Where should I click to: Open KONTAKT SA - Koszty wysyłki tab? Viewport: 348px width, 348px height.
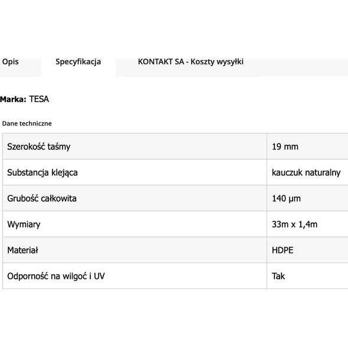pyautogui.click(x=191, y=62)
